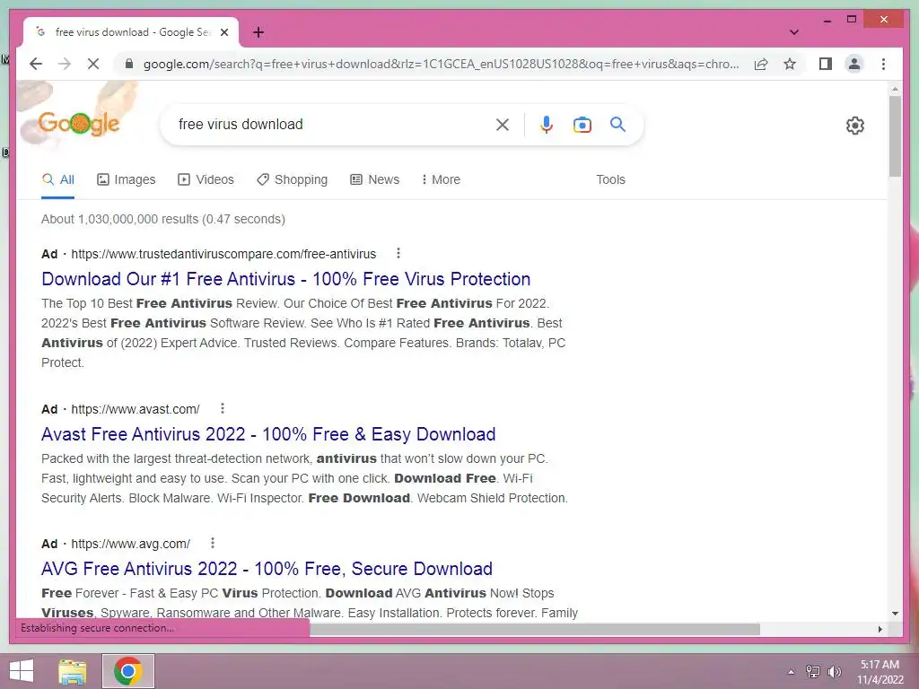Switch to the Images tab
Screen dimensions: 919x689
[126, 179]
